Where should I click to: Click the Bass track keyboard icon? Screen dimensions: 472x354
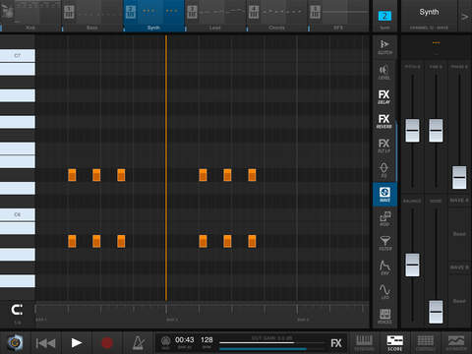69,12
